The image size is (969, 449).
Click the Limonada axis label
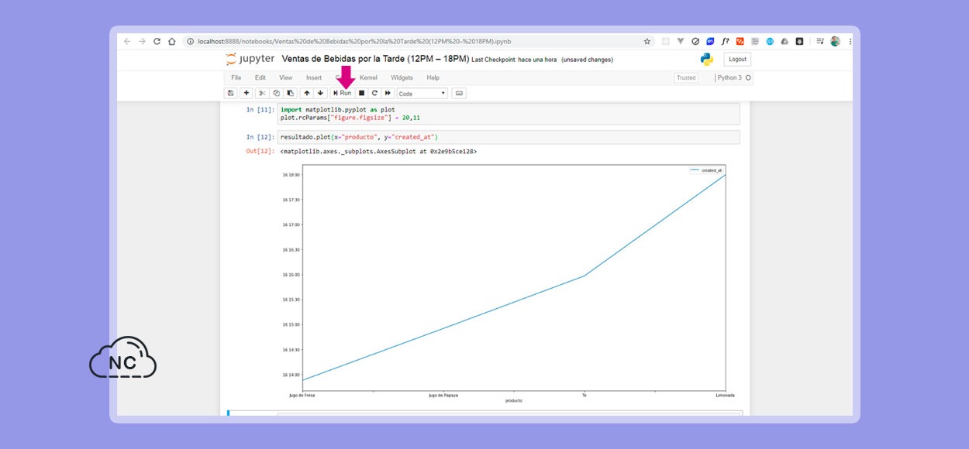tap(726, 396)
